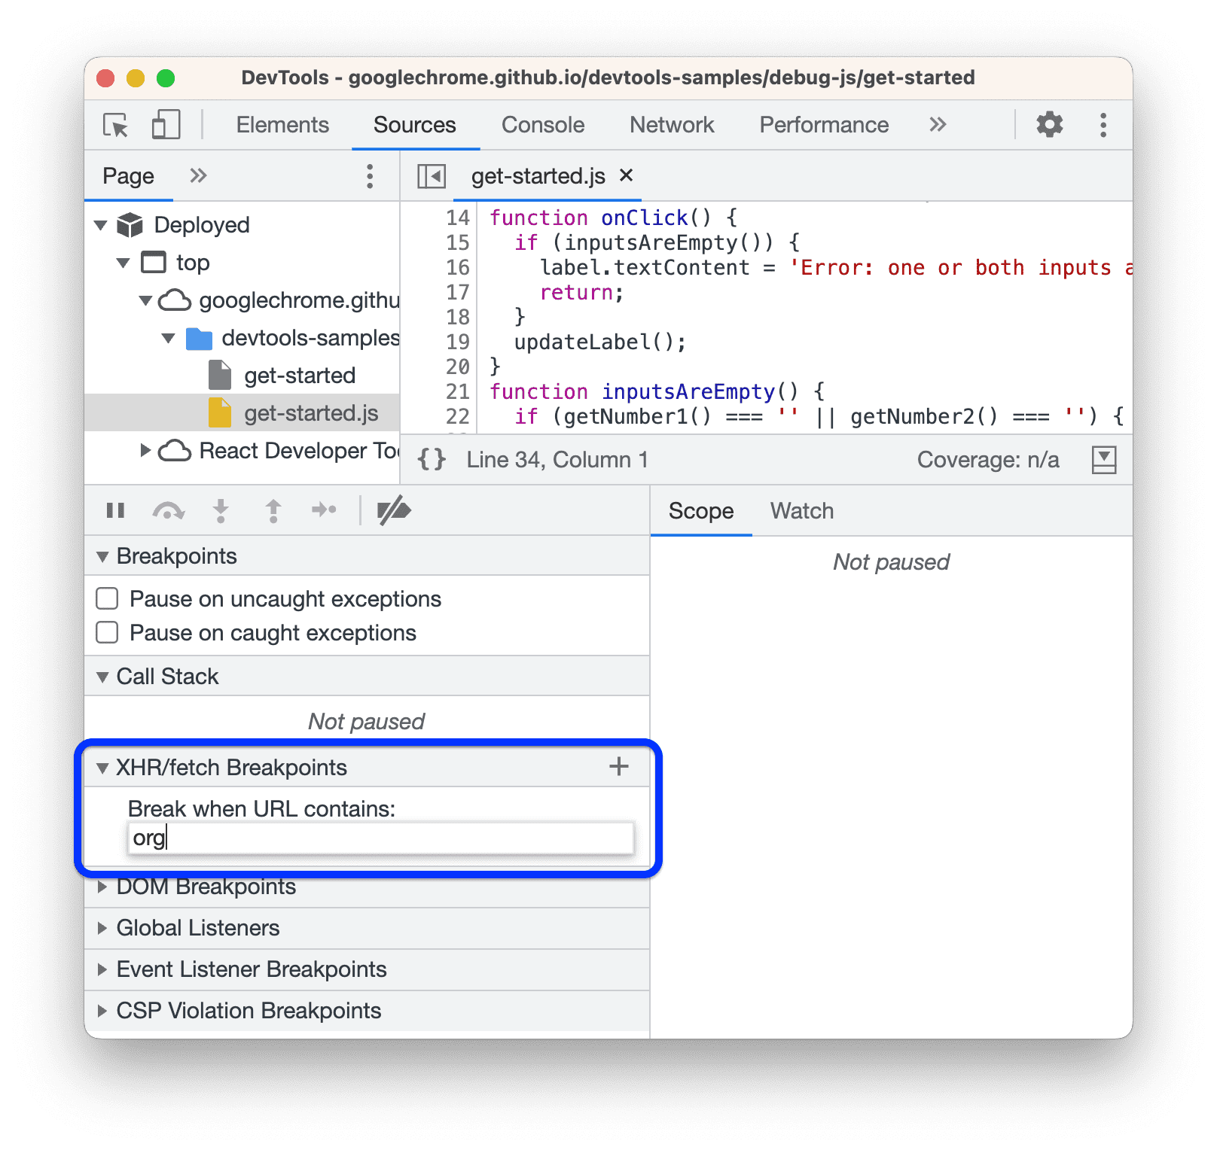Image resolution: width=1217 pixels, height=1150 pixels.
Task: Select the inspect element tool
Action: point(114,125)
